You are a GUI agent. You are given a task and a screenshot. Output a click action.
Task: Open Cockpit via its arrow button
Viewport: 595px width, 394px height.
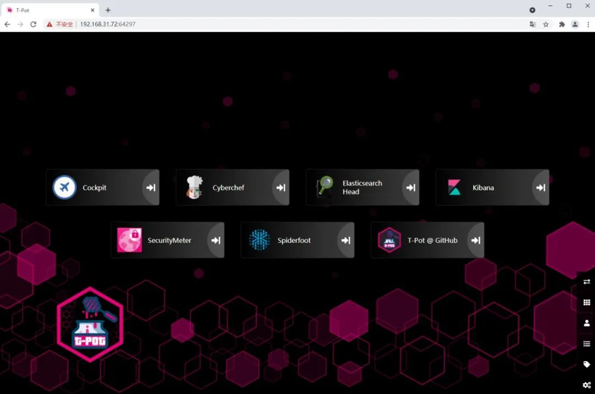[151, 188]
